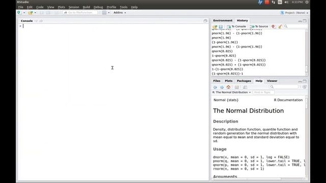
Task: Open the File menu
Action: 20,7
